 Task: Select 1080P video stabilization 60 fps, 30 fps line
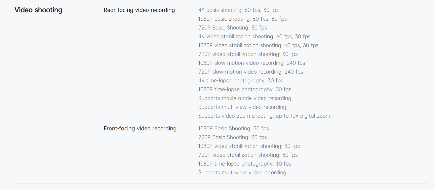click(258, 45)
